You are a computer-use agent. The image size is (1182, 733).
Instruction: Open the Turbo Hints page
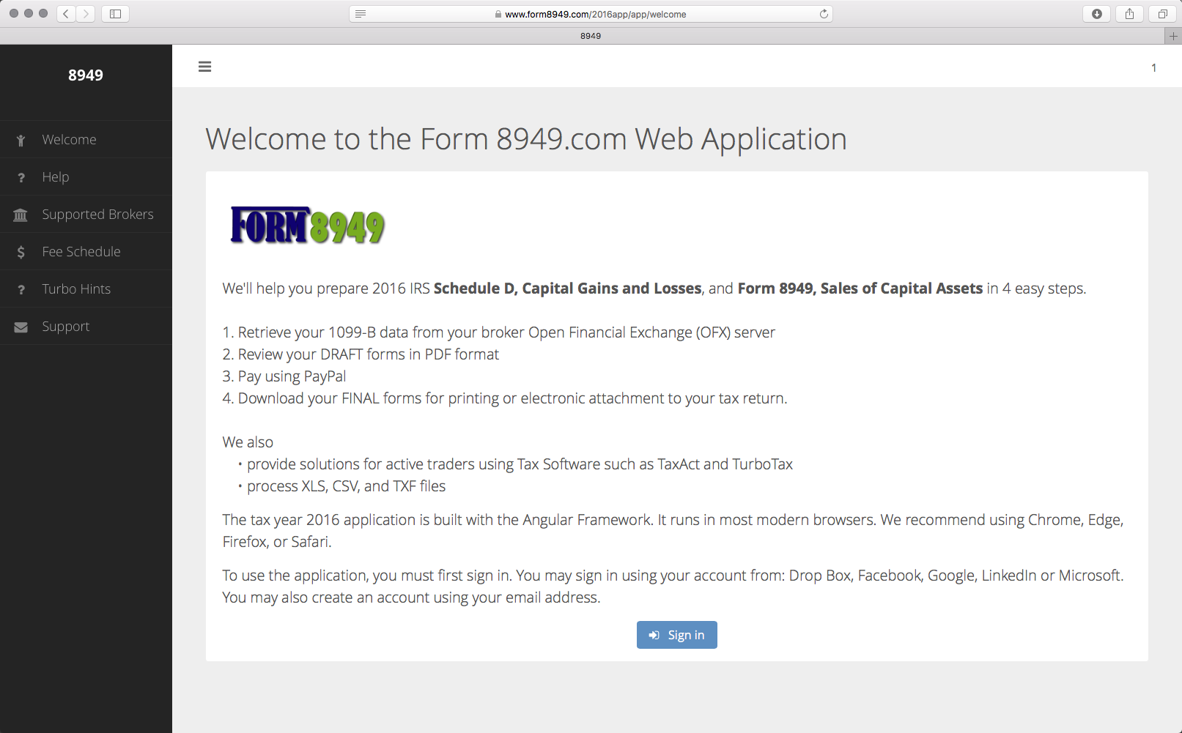(x=86, y=289)
